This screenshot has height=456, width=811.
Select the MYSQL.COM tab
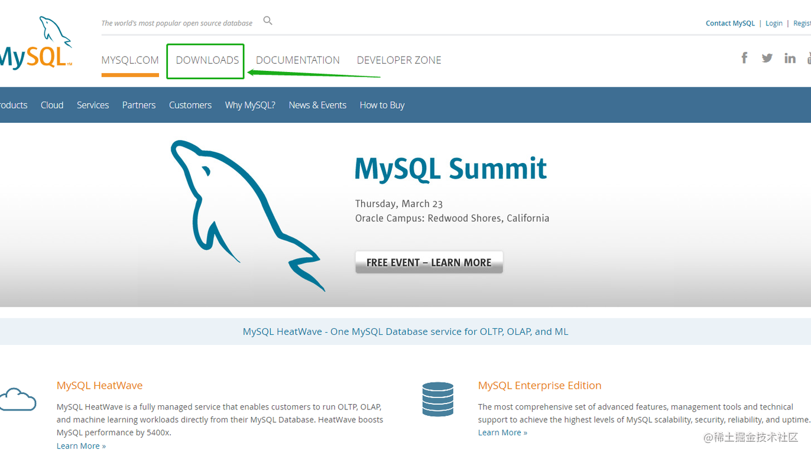tap(130, 60)
